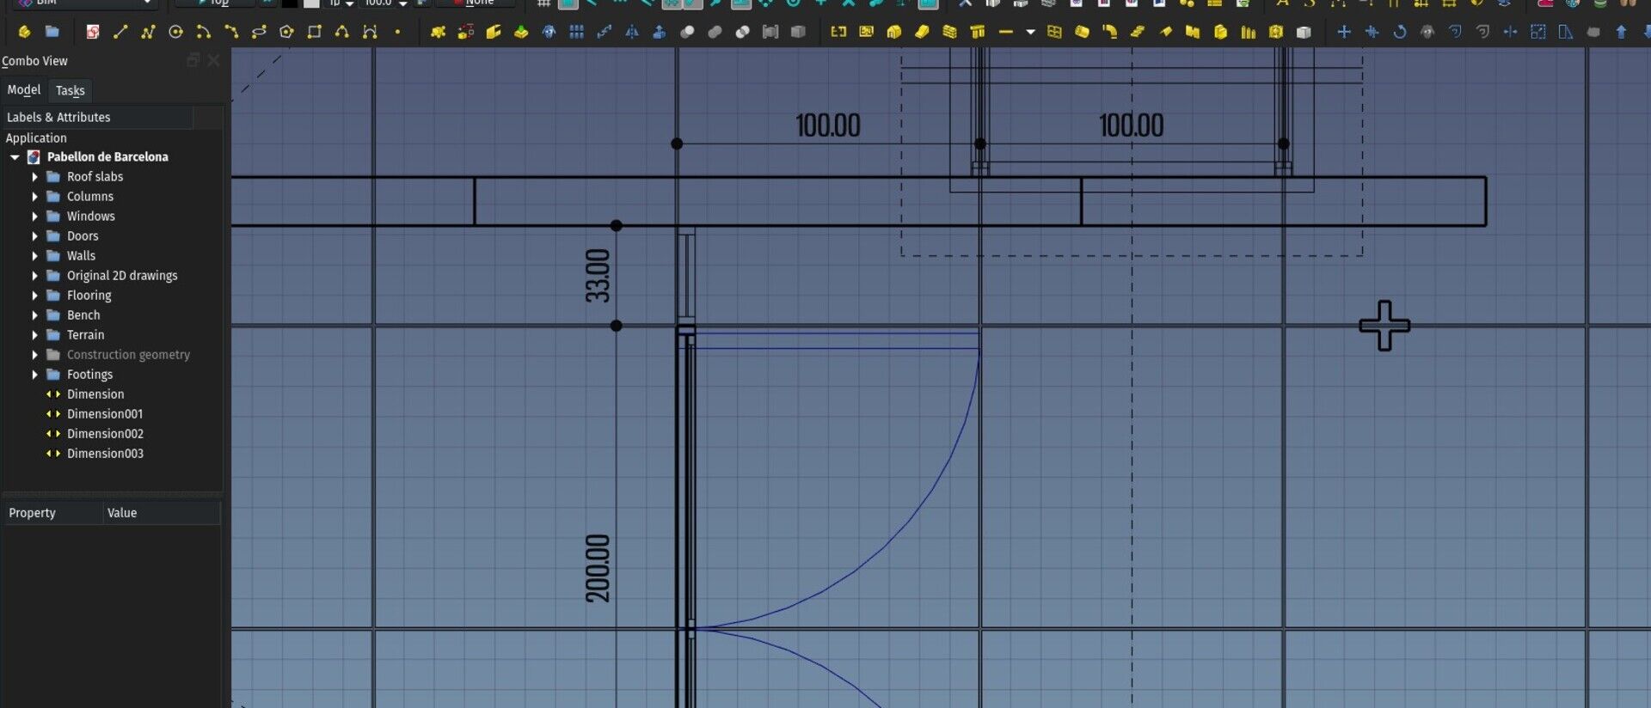Screen dimensions: 1651x708
Task: Click the Labels & Attributes column header
Action: tap(96, 117)
